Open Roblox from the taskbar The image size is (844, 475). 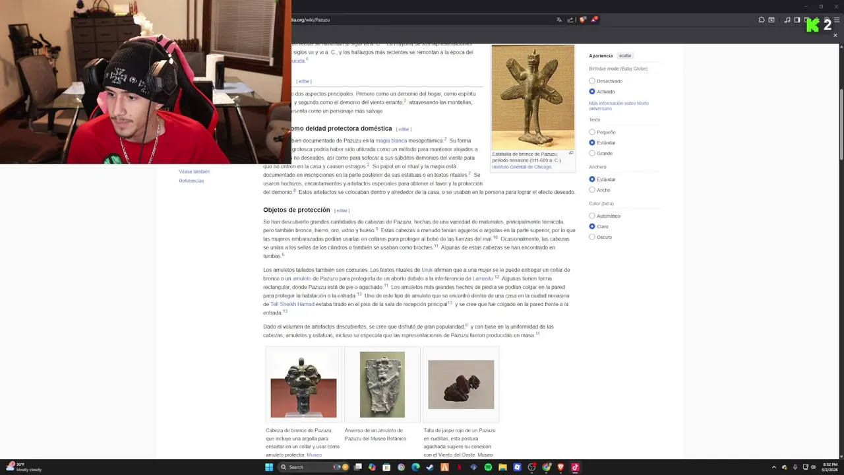click(x=517, y=467)
